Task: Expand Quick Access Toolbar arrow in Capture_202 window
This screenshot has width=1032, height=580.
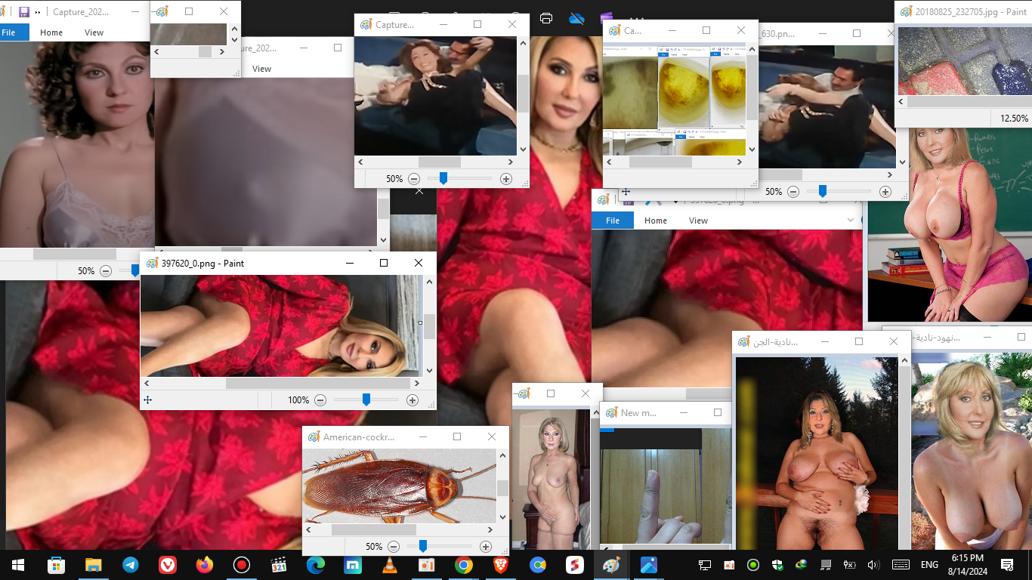Action: [x=38, y=12]
